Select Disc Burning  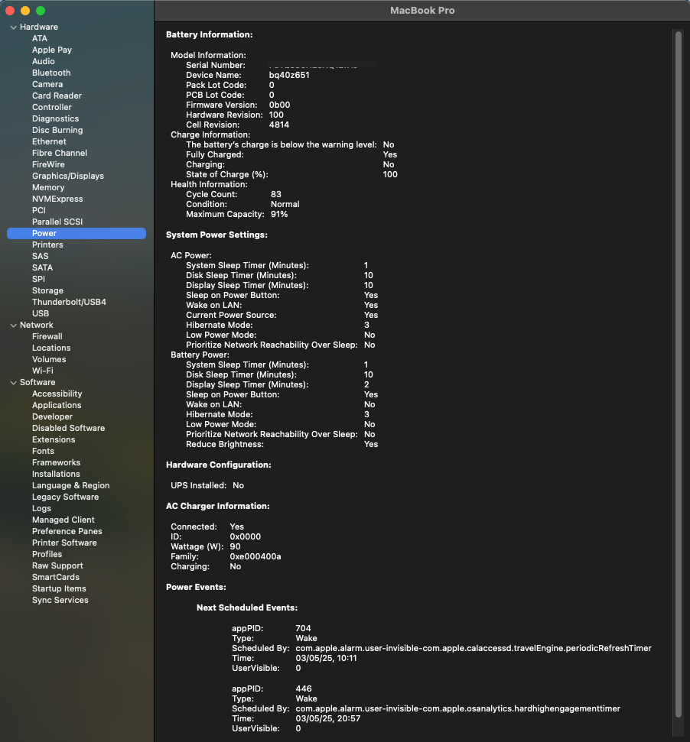click(x=57, y=130)
